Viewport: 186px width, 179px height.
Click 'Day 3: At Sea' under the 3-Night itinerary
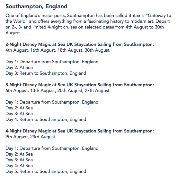click(19, 114)
